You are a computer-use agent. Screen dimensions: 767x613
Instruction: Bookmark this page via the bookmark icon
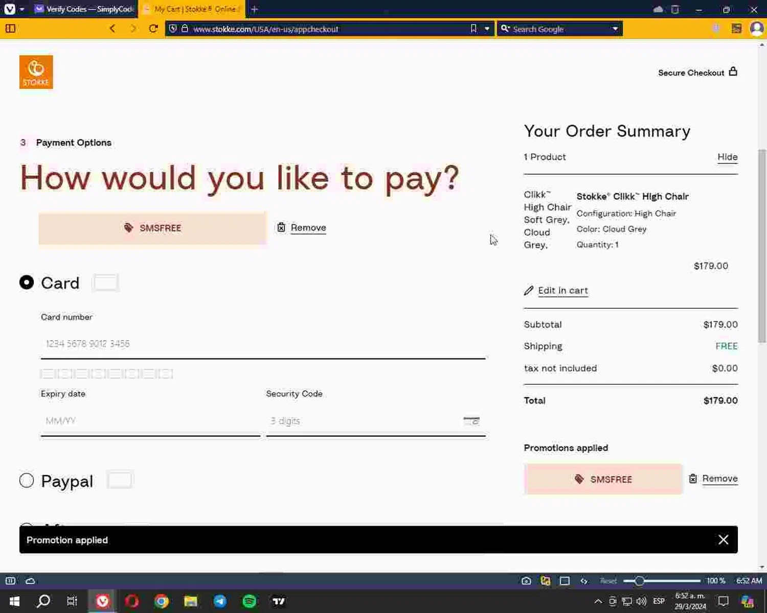(x=473, y=29)
